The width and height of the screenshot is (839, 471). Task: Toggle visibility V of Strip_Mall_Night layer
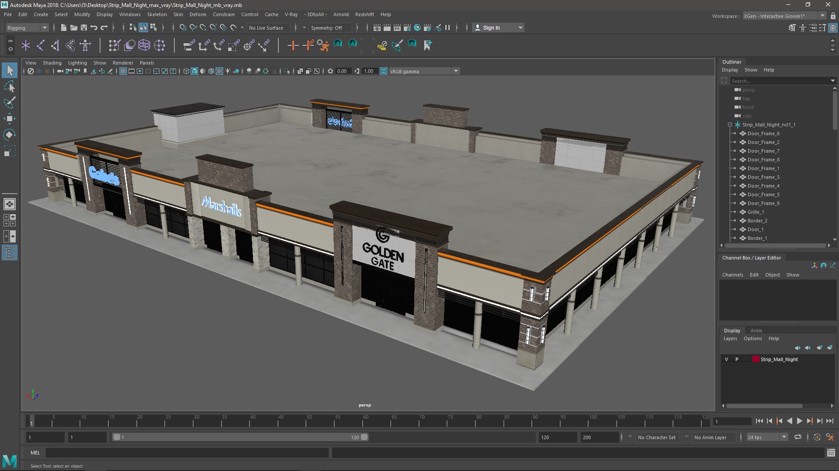tap(727, 359)
